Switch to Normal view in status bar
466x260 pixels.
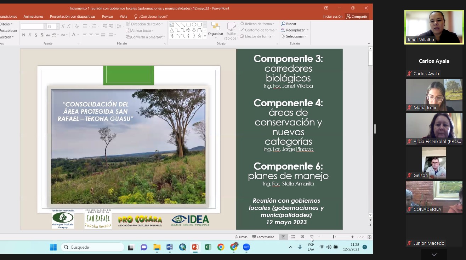(x=283, y=237)
